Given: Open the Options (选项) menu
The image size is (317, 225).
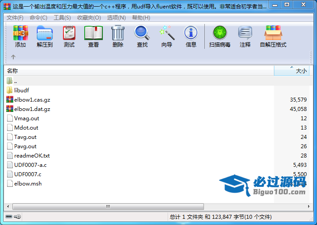Looking at the screenshot, I should (117, 18).
